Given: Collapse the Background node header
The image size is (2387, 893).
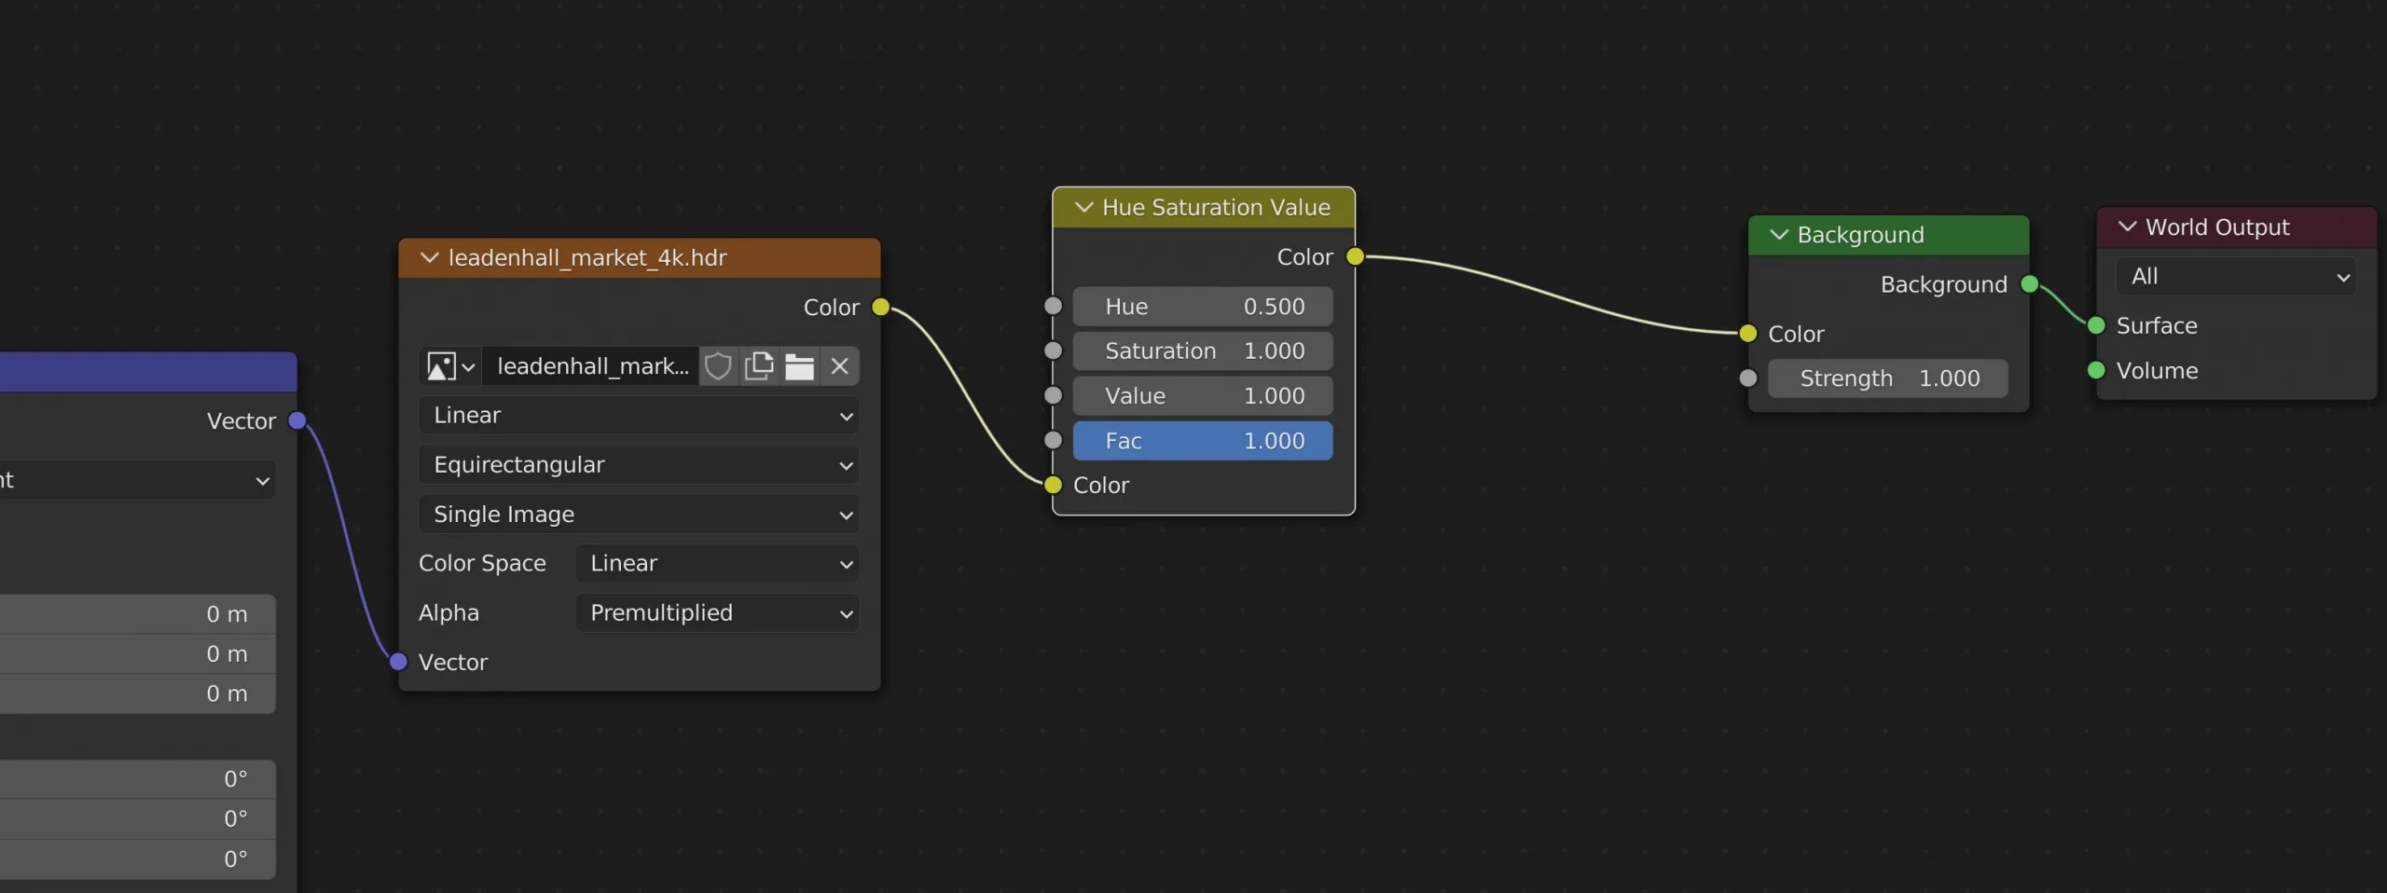Looking at the screenshot, I should click(x=1777, y=234).
